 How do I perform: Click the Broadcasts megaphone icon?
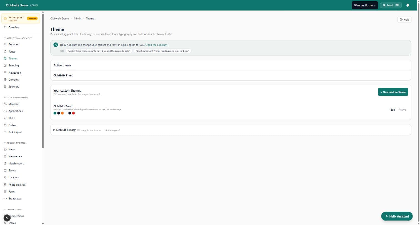tap(5, 198)
